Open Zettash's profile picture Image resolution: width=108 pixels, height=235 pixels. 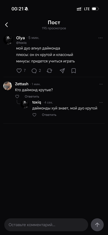(x=8, y=86)
